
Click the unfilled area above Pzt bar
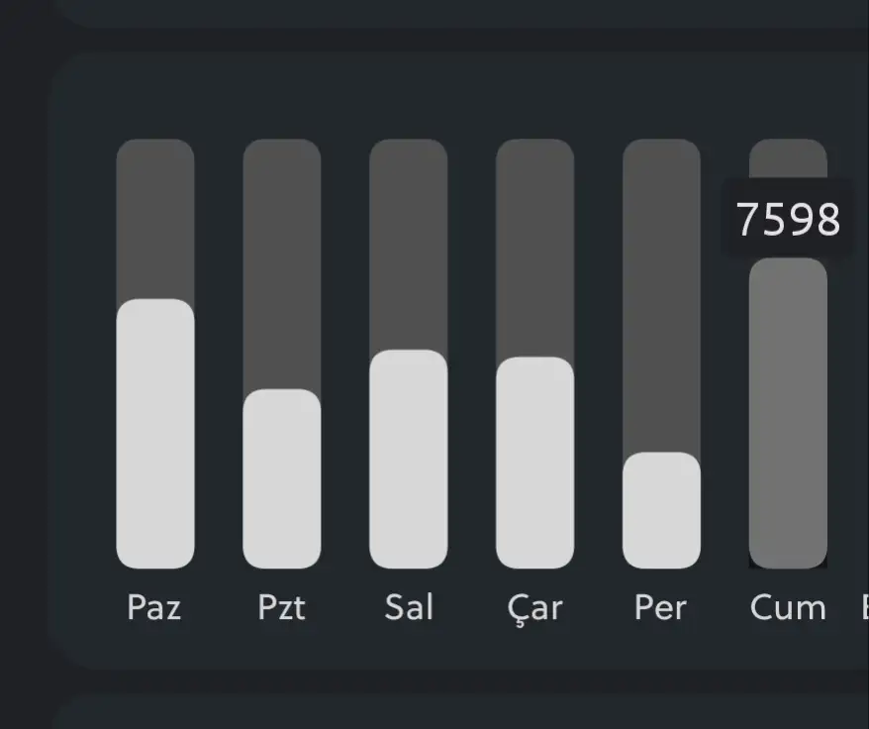pos(282,262)
